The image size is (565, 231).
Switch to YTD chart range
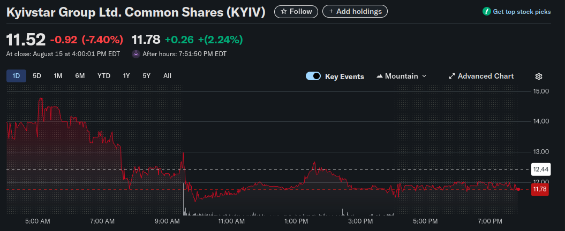click(x=104, y=76)
